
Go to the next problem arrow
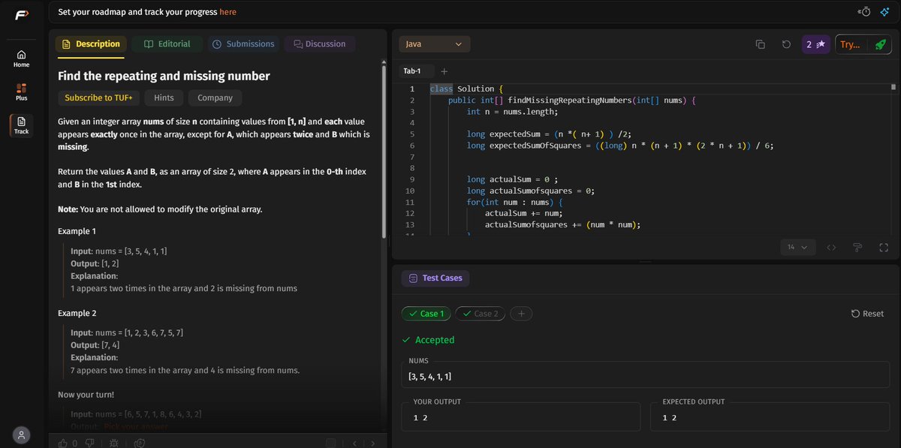[x=371, y=443]
